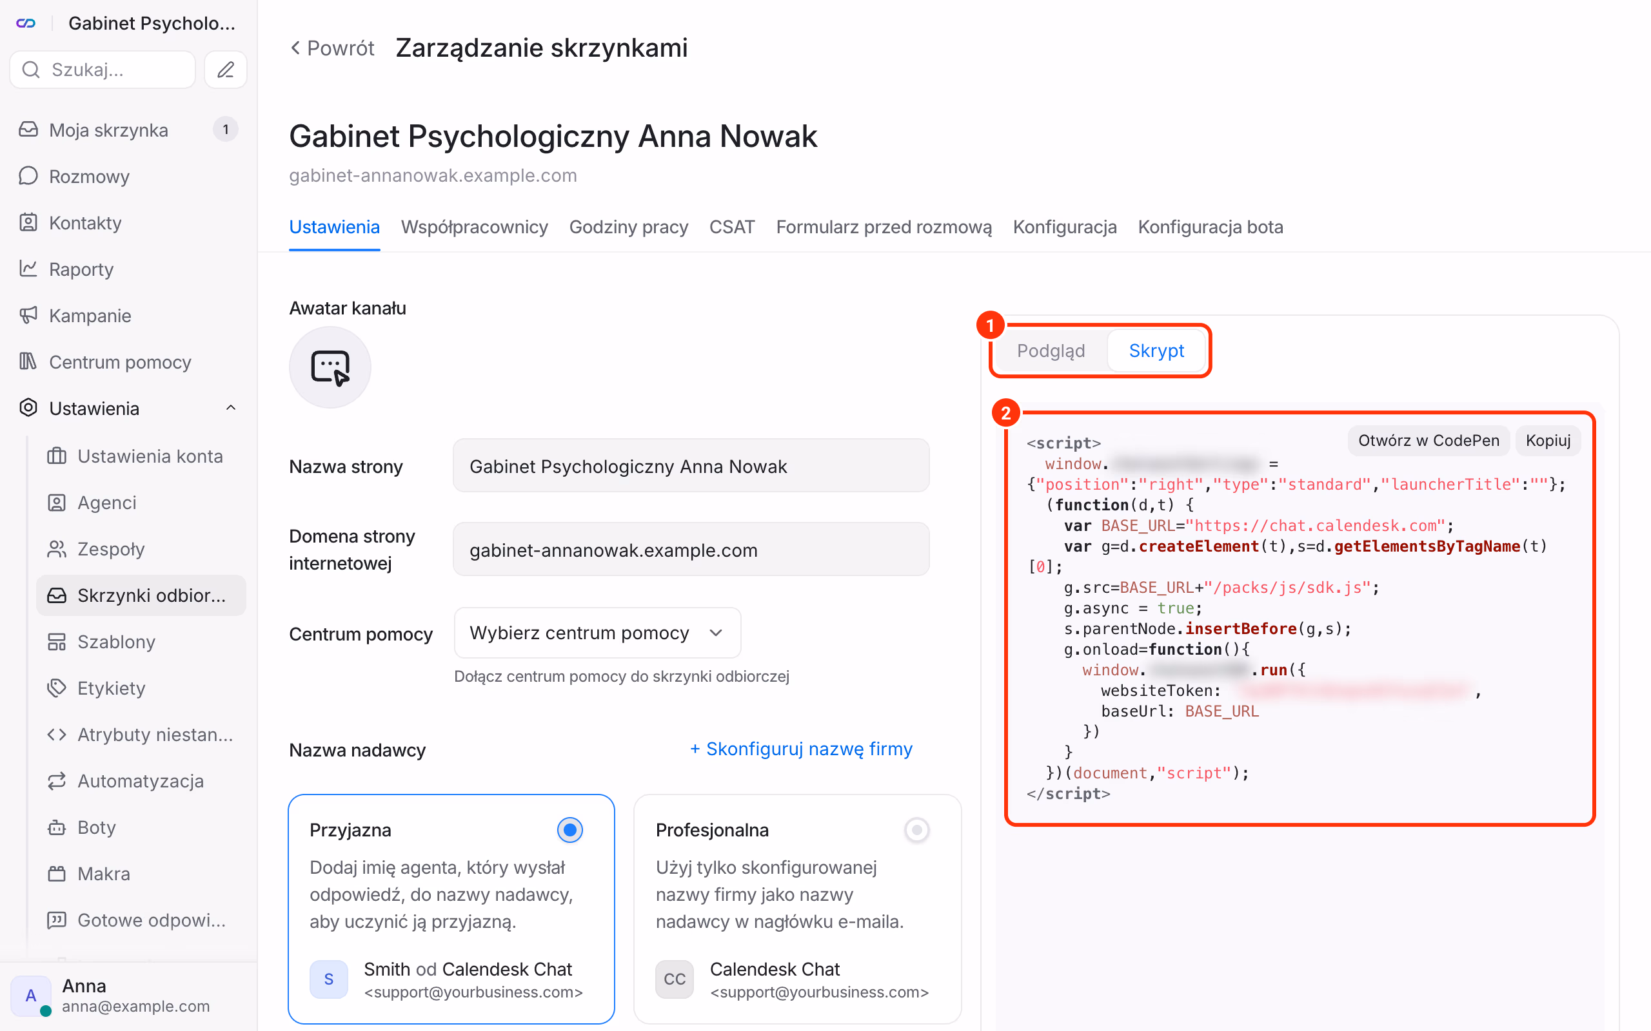Click Agenci person icon
Image resolution: width=1651 pixels, height=1031 pixels.
point(57,503)
